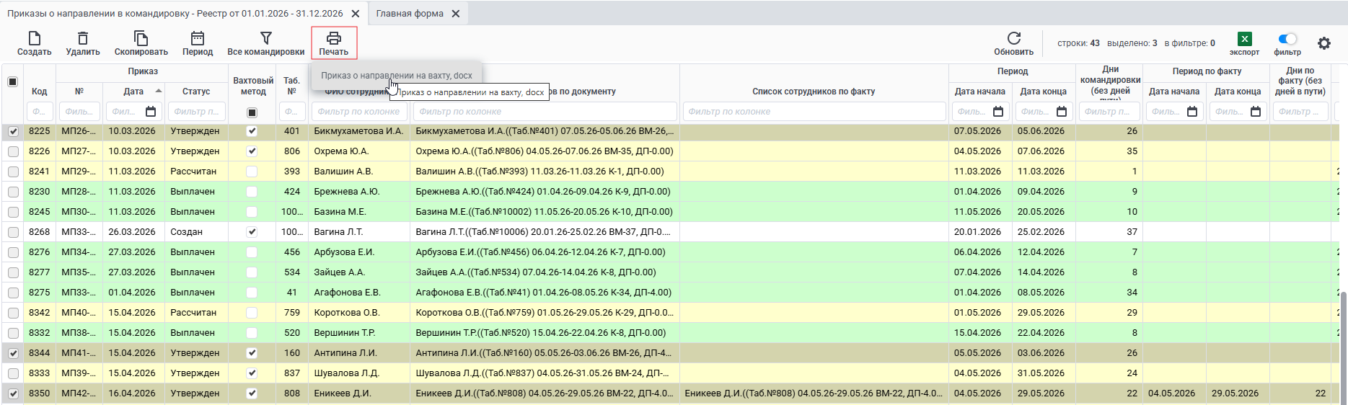Viewport: 1348px width, 405px height.
Task: Open calendar in Период по факту Дата конца filter
Action: (1256, 112)
